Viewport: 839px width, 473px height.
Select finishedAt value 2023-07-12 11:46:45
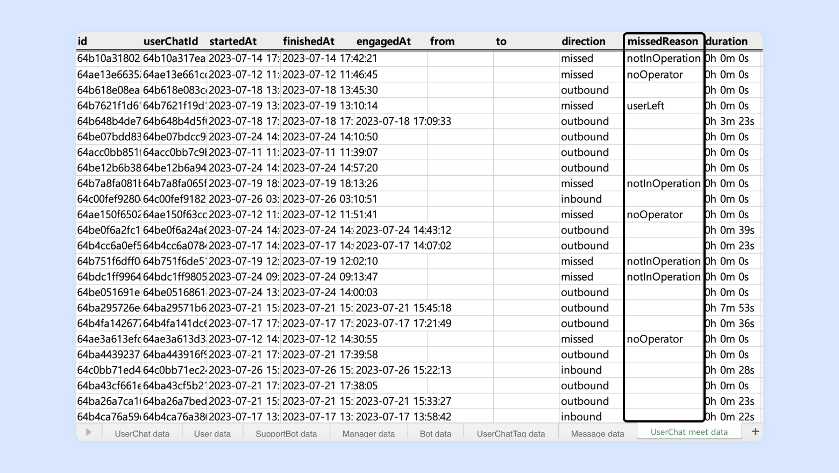(x=330, y=75)
